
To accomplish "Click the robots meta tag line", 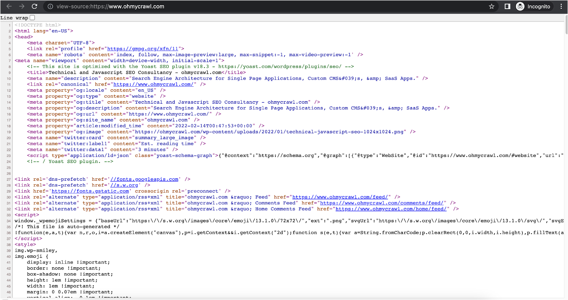I will pos(195,55).
